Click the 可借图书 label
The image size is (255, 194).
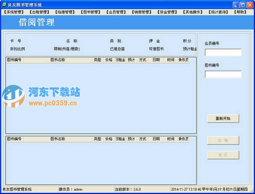tap(156, 49)
